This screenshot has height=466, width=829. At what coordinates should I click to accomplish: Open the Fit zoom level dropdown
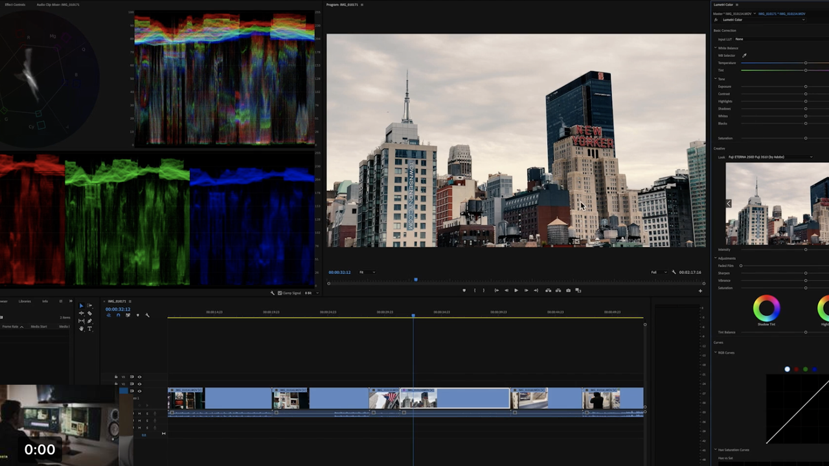(367, 272)
